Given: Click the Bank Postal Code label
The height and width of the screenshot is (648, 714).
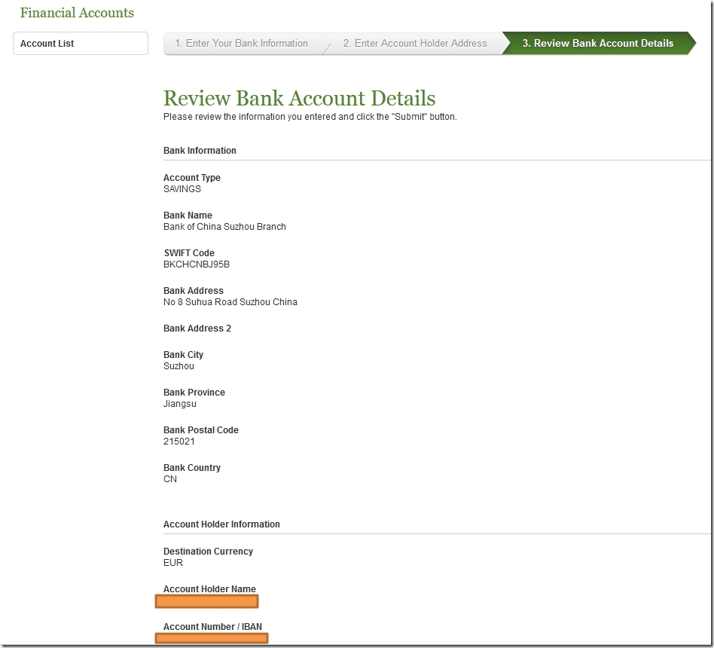Looking at the screenshot, I should pos(201,429).
